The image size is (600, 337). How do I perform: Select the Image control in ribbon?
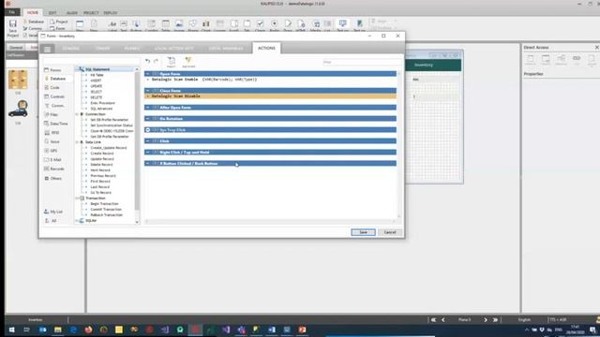pos(179,26)
